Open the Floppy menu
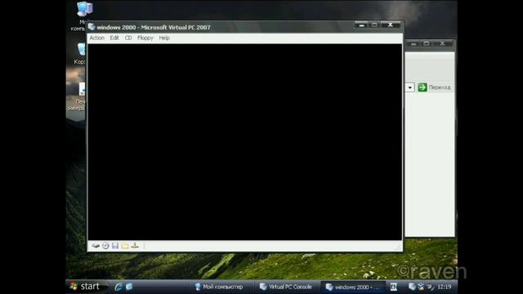The image size is (523, 294). [x=145, y=38]
